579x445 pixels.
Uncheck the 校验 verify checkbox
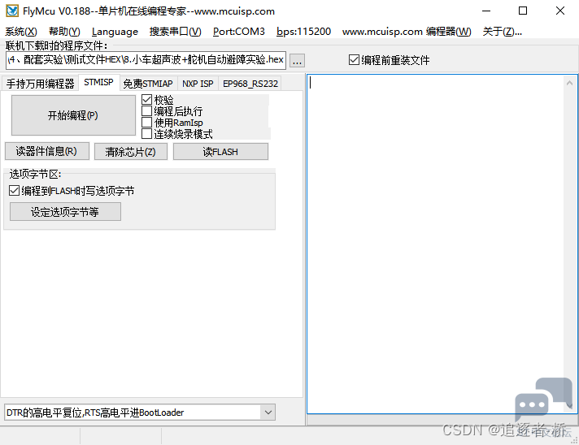[146, 100]
